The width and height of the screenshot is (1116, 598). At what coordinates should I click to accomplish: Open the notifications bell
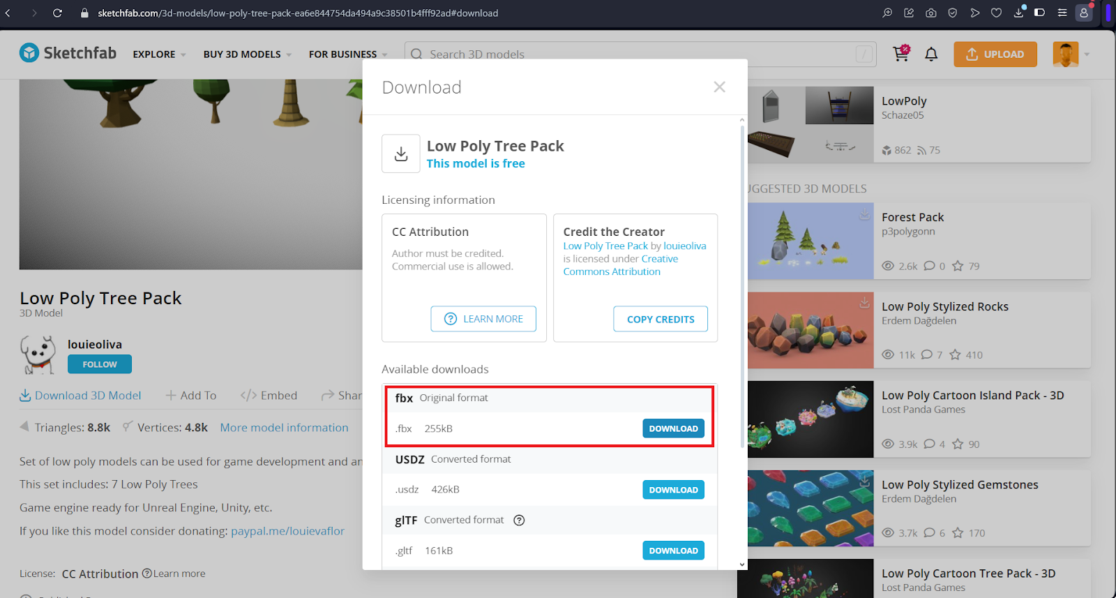tap(931, 54)
